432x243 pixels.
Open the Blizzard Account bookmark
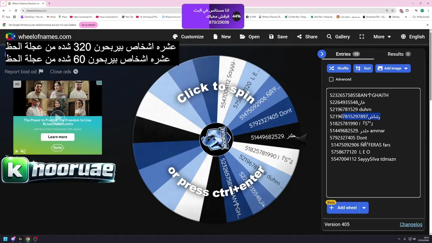171,17
